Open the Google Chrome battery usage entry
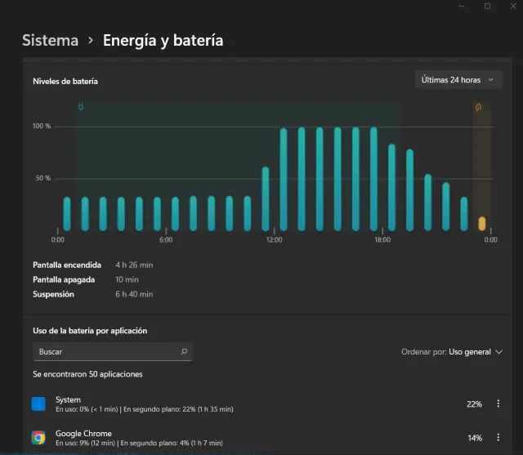Viewport: 523px width, 455px height. 245,437
